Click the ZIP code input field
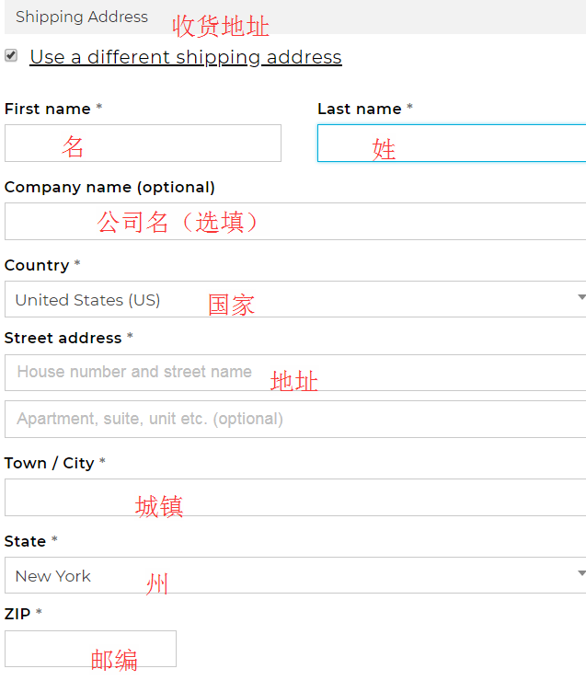 click(x=90, y=649)
